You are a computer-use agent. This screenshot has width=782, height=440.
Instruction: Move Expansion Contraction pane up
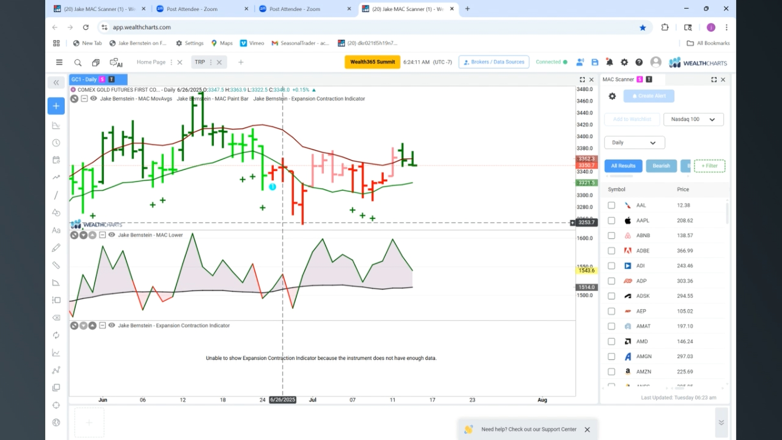coord(92,326)
